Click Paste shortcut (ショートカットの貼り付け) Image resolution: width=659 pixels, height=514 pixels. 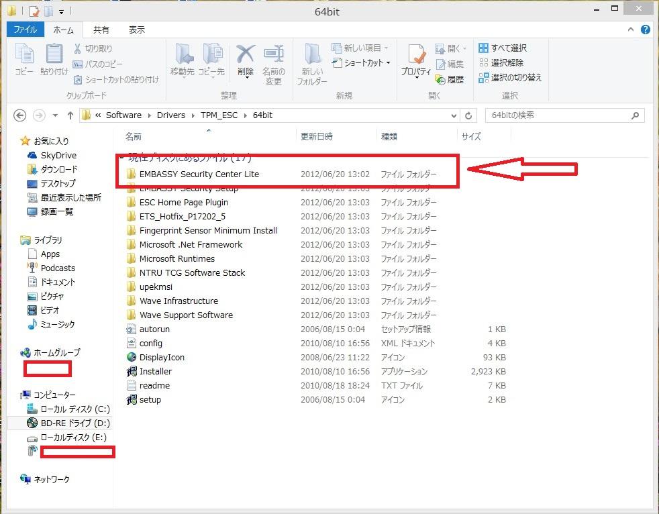click(x=116, y=79)
